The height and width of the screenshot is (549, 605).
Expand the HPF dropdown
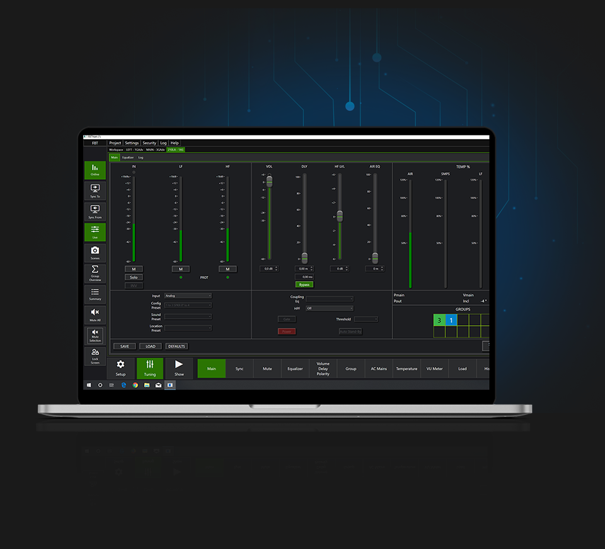[329, 308]
